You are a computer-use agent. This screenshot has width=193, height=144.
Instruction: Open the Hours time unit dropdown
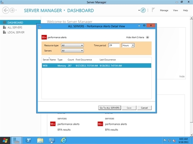(128, 45)
